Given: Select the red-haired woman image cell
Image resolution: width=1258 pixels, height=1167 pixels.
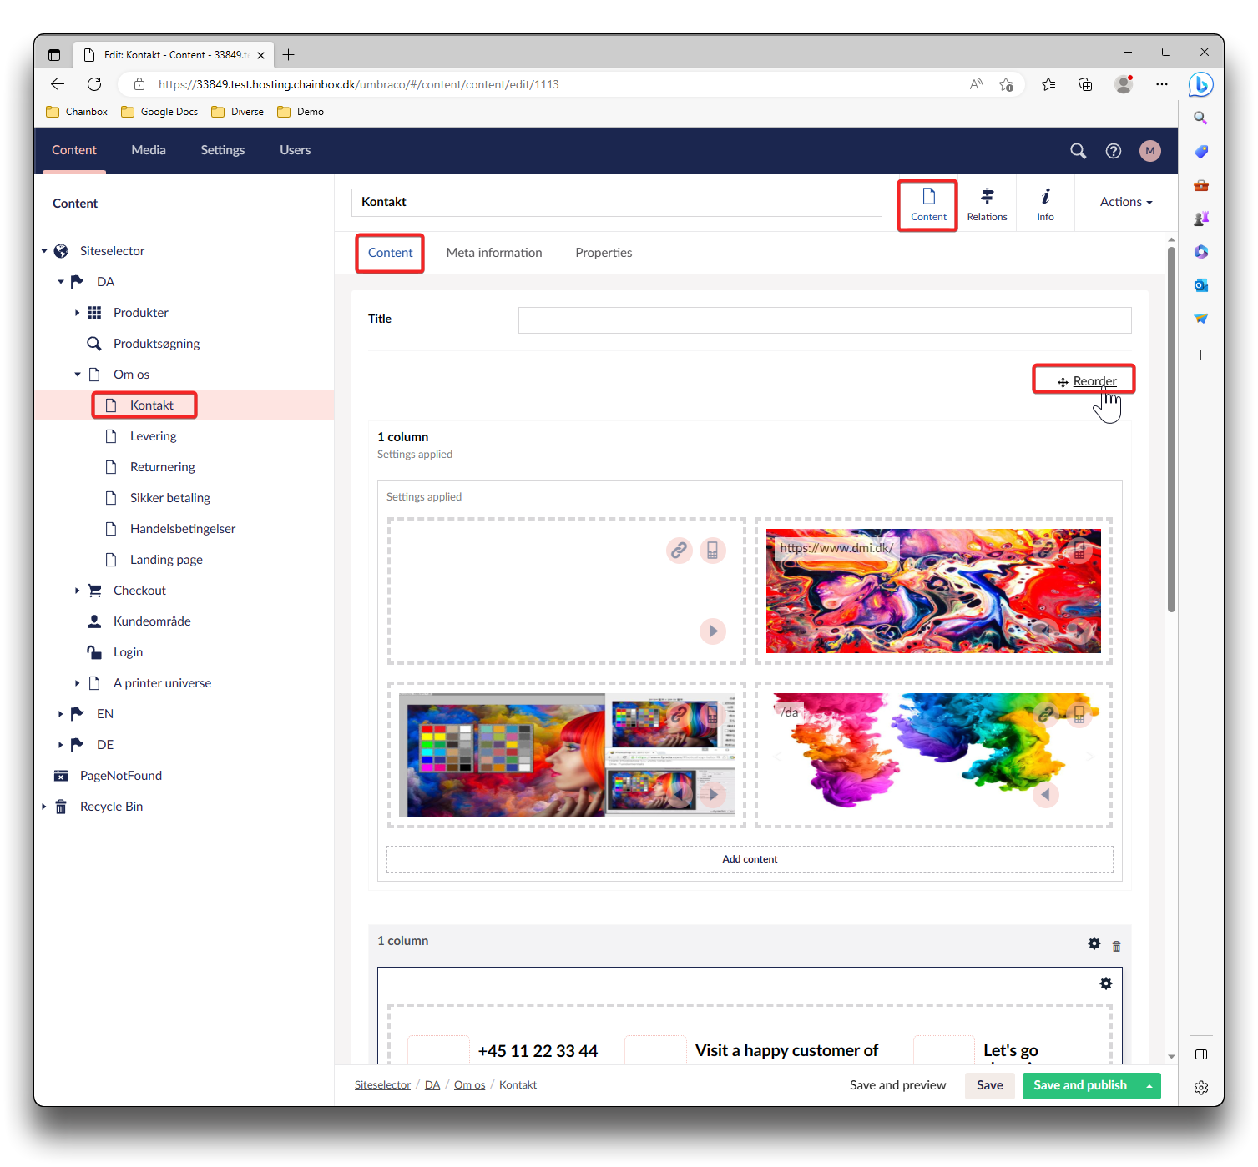Looking at the screenshot, I should (x=566, y=755).
